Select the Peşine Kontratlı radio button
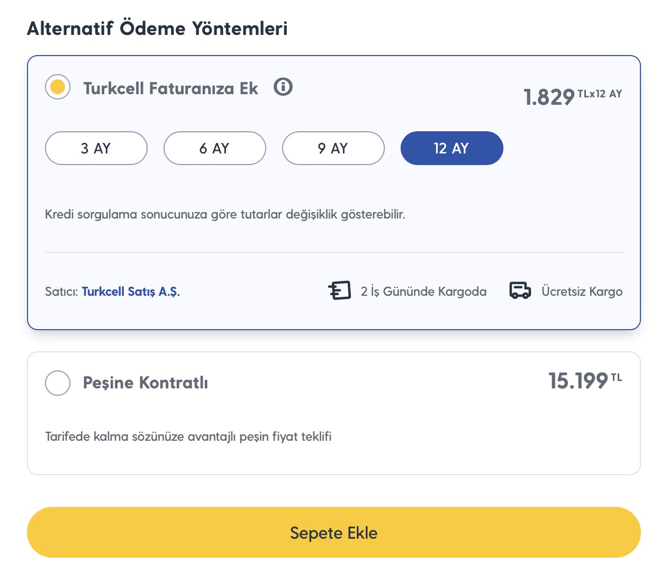 coord(58,383)
